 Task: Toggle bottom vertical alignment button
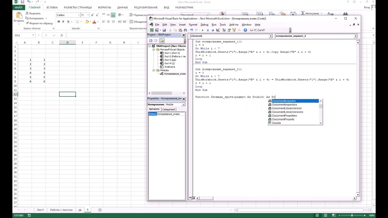113,15
